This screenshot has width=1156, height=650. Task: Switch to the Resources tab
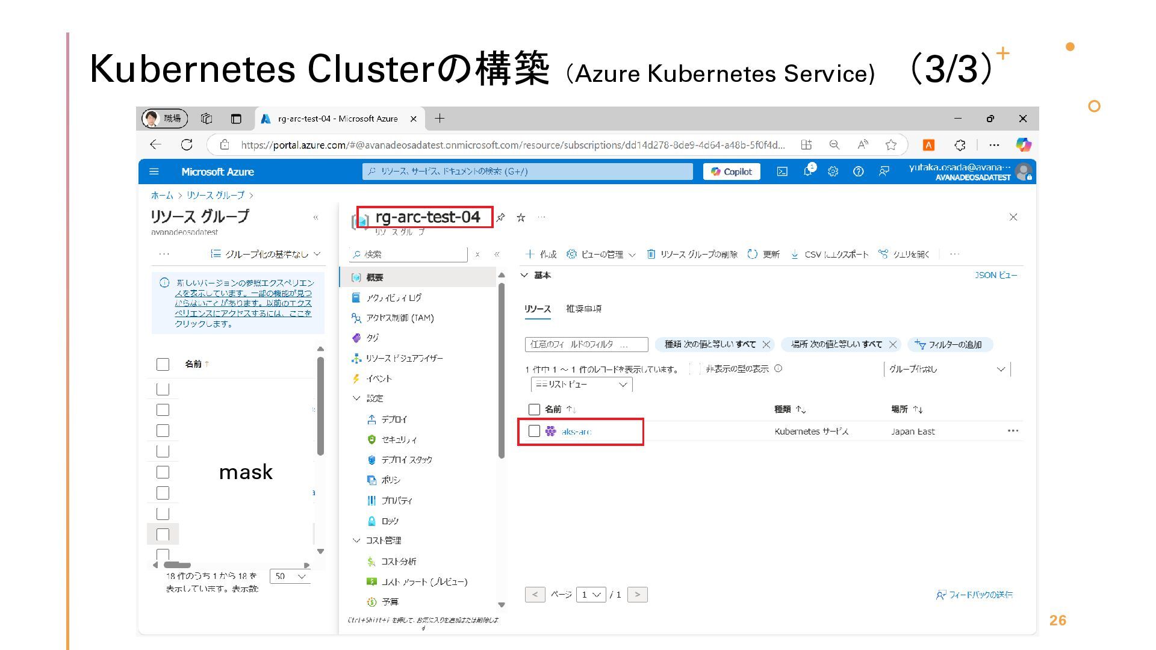pyautogui.click(x=537, y=309)
